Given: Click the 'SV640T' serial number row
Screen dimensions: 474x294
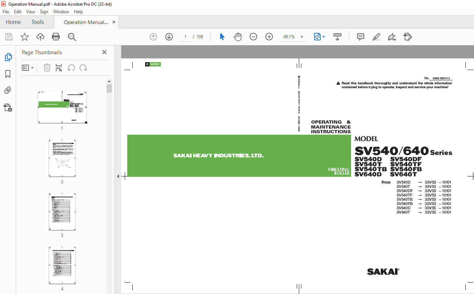Looking at the screenshot, I should click(x=424, y=212).
